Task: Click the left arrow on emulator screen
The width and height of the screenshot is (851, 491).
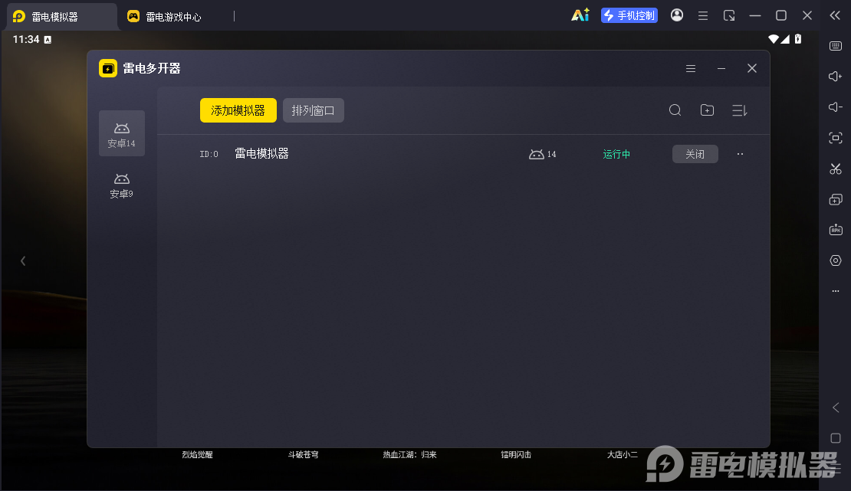Action: point(23,261)
